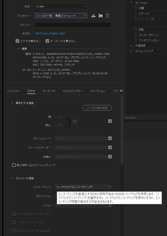The height and width of the screenshot is (236, 167).
Task: Open the 縦横比 dropdown
Action: point(81,157)
